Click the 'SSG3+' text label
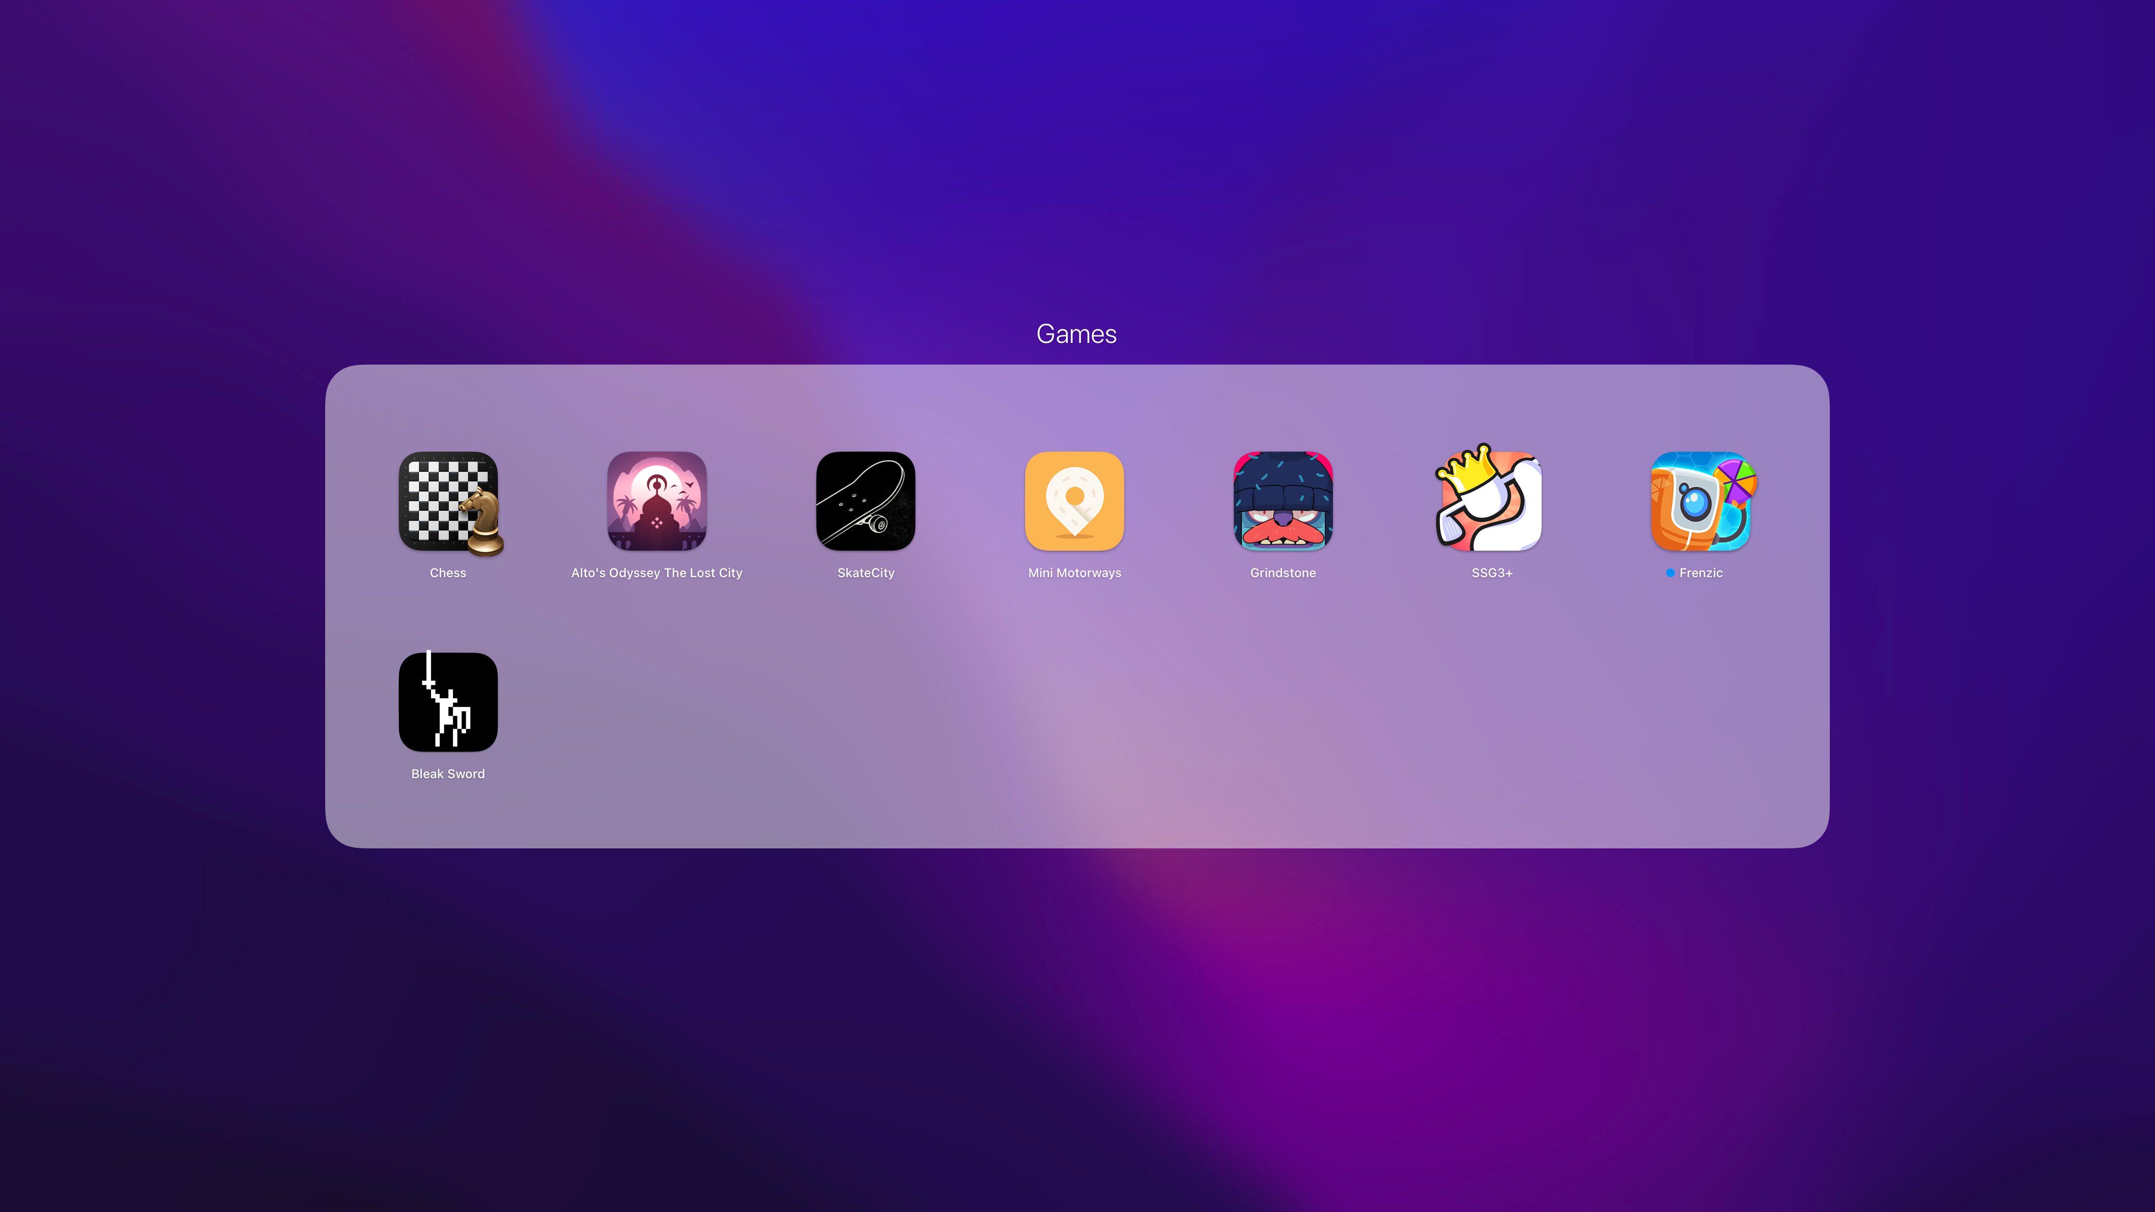 (x=1492, y=573)
